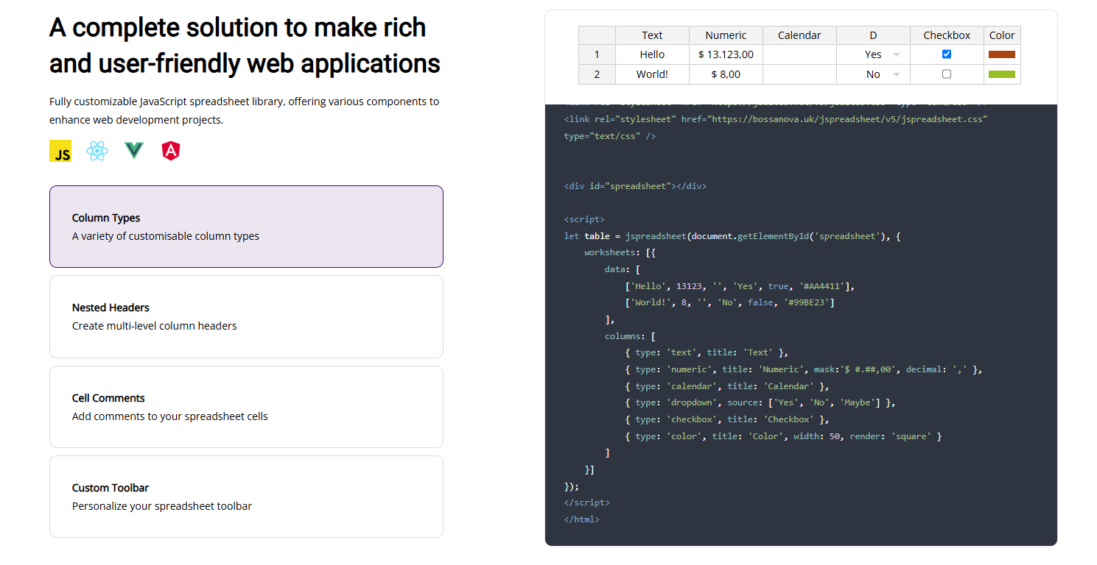The height and width of the screenshot is (565, 1097).
Task: Click the green color swatch in row 2
Action: click(x=1002, y=74)
